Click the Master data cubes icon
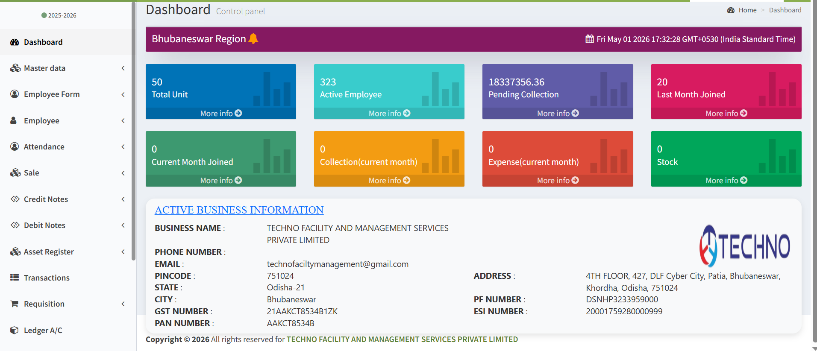817x351 pixels. 15,68
